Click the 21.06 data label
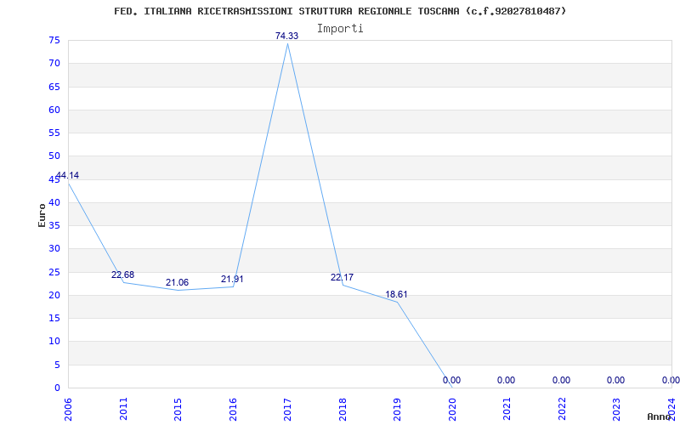680x425 pixels. [178, 283]
